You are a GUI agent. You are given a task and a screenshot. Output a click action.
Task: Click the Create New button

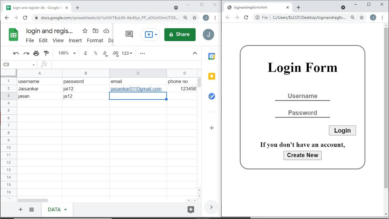(x=302, y=155)
